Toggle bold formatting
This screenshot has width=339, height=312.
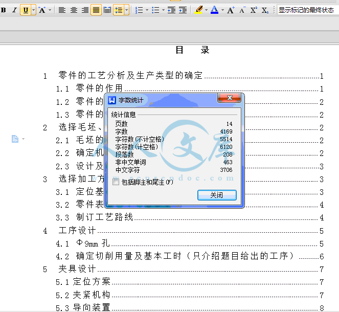point(4,10)
